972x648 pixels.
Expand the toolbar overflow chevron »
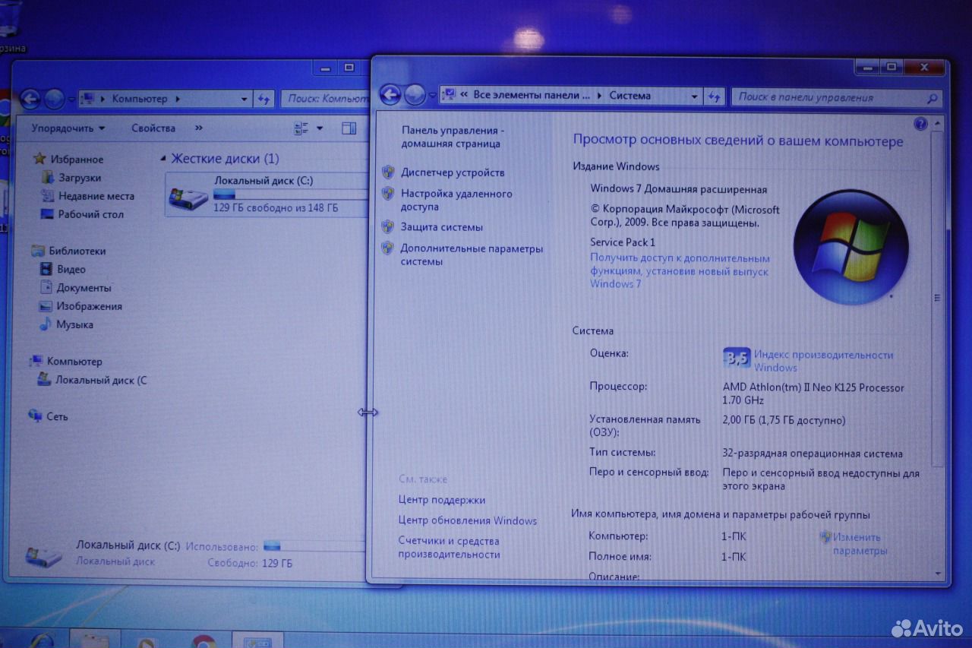tap(199, 128)
